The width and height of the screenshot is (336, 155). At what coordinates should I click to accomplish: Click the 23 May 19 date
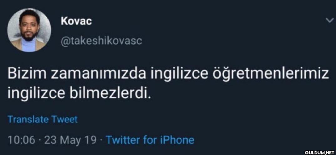tap(70, 140)
